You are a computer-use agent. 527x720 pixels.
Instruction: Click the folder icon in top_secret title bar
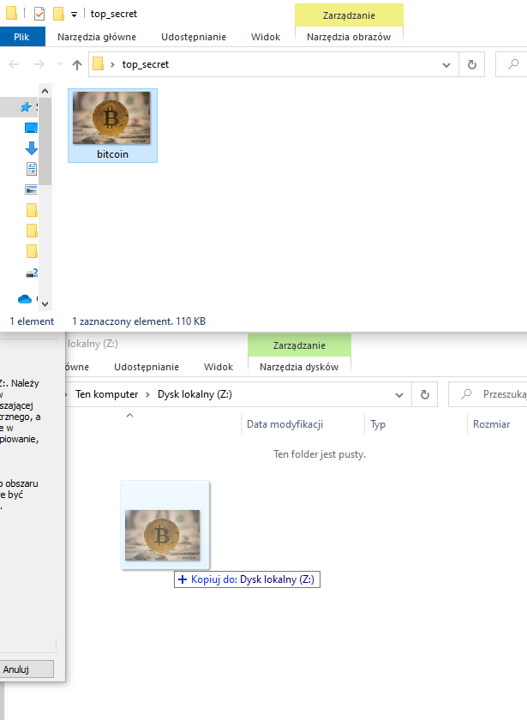pos(11,14)
